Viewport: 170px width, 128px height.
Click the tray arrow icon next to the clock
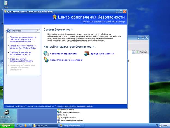pos(161,126)
